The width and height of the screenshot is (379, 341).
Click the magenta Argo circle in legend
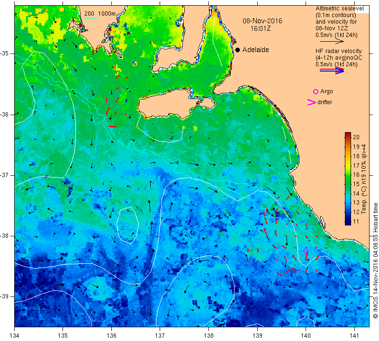316,91
